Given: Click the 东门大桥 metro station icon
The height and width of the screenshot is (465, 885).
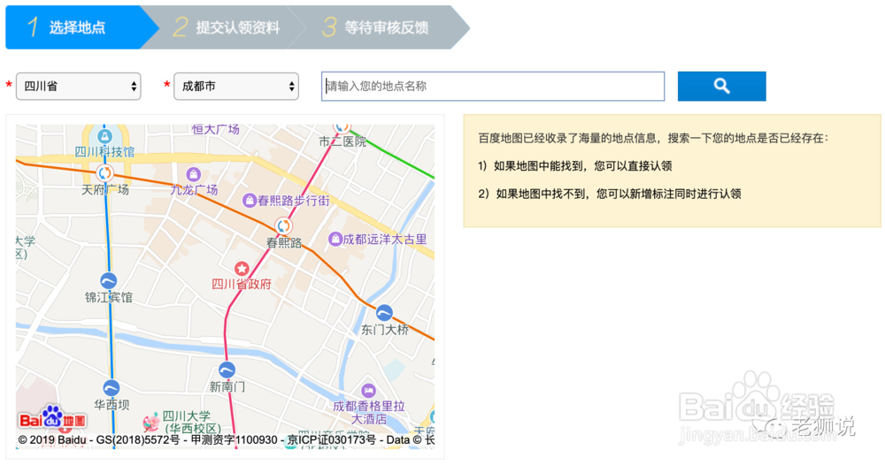Looking at the screenshot, I should click(x=384, y=313).
